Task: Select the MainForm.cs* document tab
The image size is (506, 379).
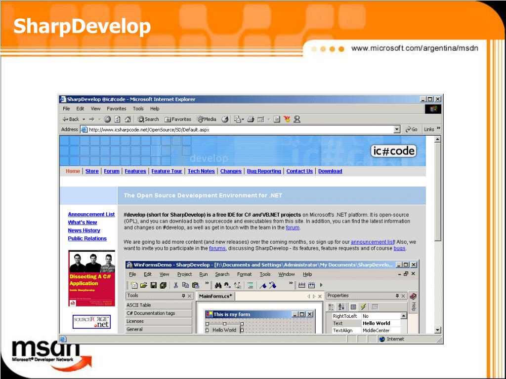Action: [215, 296]
